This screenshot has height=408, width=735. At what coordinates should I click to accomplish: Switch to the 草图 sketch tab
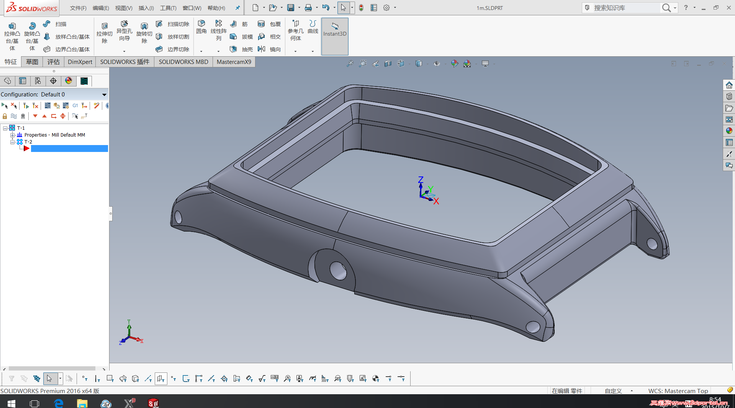click(32, 62)
